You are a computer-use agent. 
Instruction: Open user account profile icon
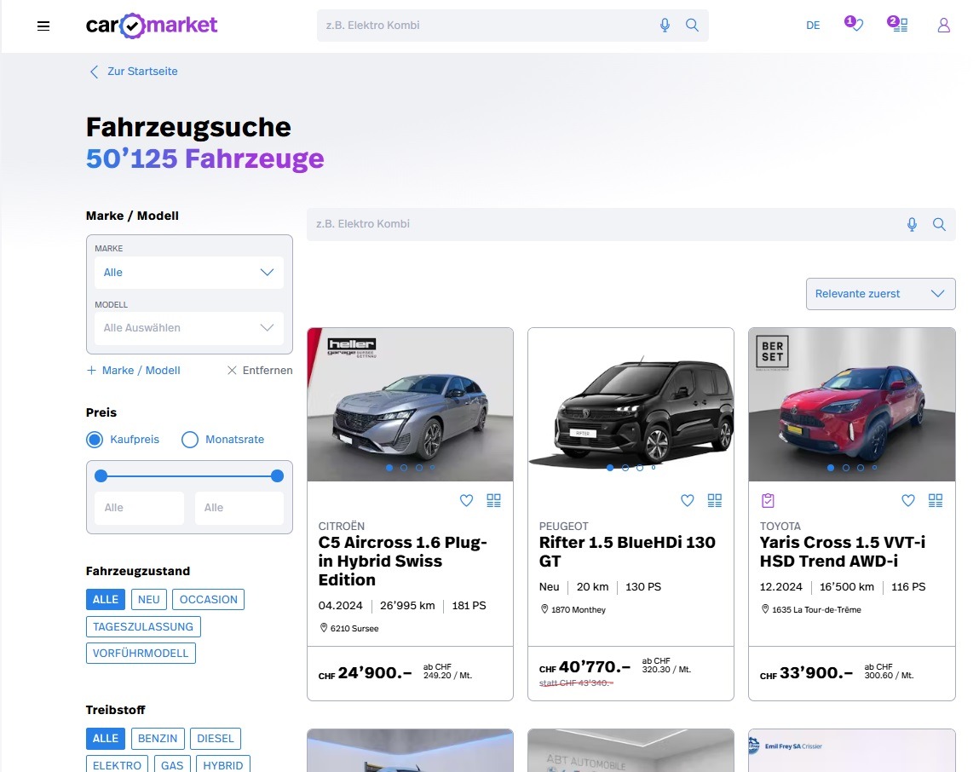[x=943, y=26]
